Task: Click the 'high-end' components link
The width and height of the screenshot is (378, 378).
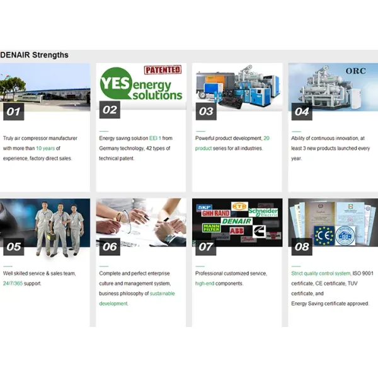Action: coord(205,283)
